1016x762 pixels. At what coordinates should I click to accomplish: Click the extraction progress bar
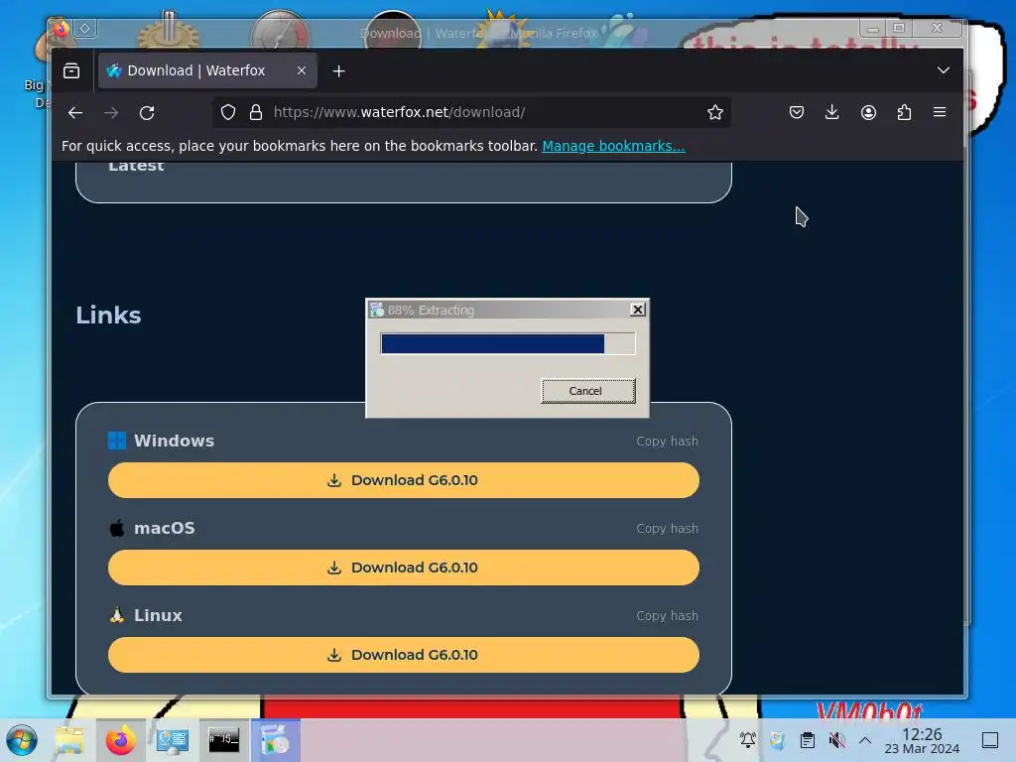tap(508, 343)
